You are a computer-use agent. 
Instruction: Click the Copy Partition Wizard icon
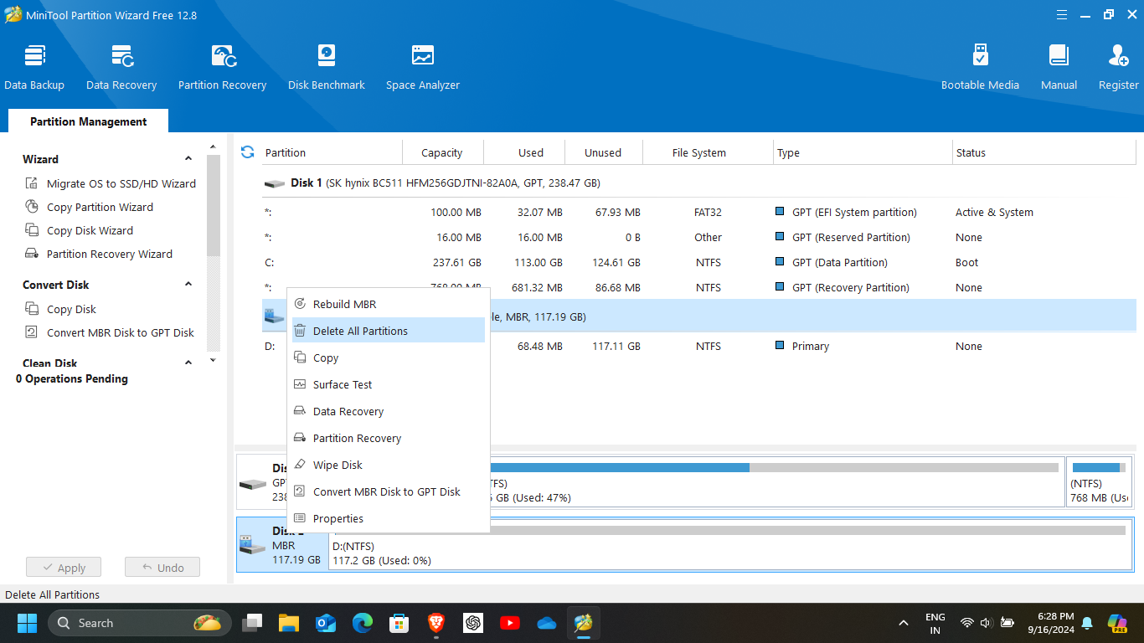pyautogui.click(x=32, y=207)
